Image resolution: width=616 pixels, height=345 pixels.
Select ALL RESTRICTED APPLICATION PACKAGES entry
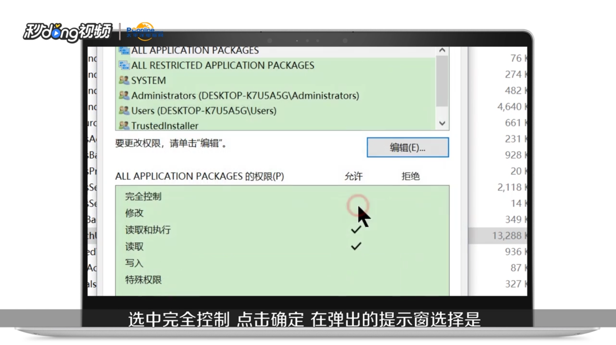tap(276, 65)
